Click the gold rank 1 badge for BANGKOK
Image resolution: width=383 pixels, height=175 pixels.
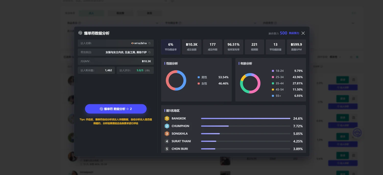(167, 118)
